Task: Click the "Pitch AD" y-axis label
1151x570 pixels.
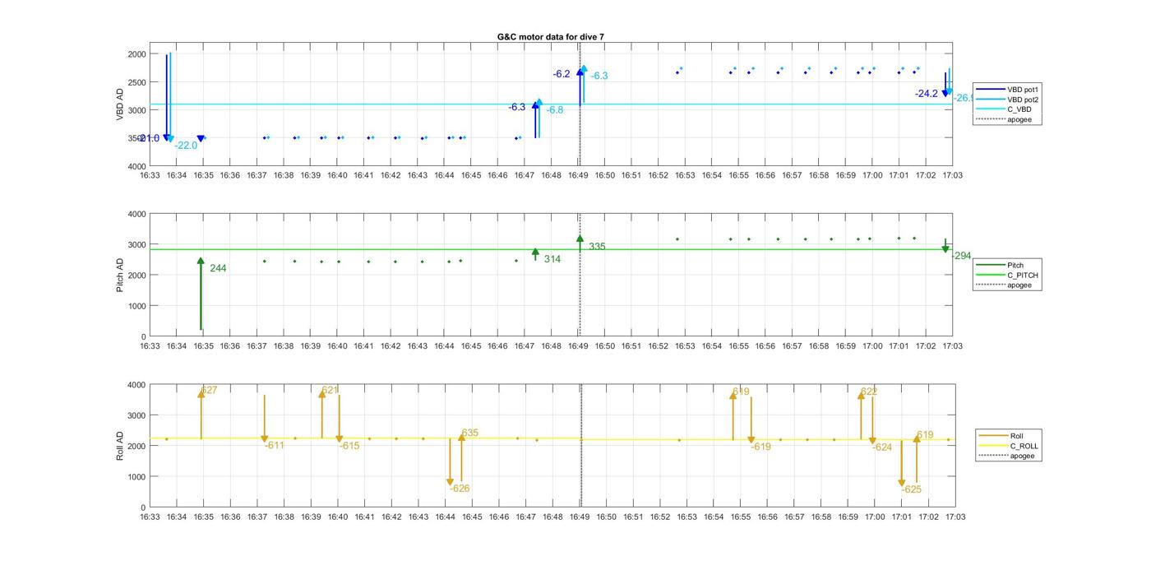Action: 120,276
